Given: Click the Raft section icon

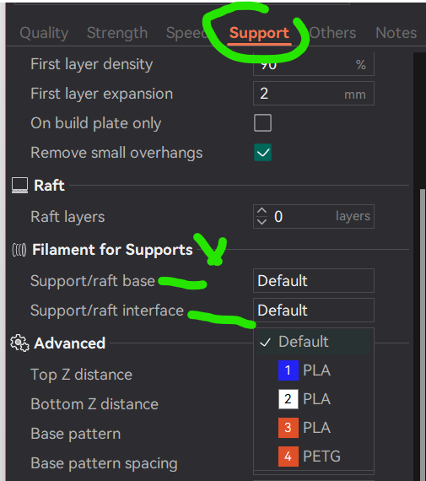Looking at the screenshot, I should (x=20, y=186).
